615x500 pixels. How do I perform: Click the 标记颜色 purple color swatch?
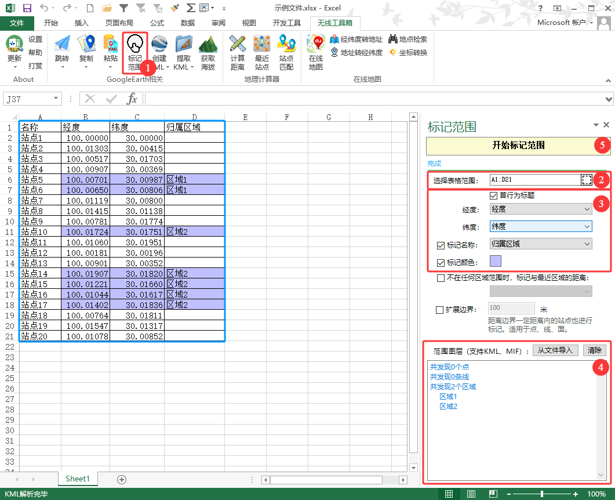[x=496, y=262]
